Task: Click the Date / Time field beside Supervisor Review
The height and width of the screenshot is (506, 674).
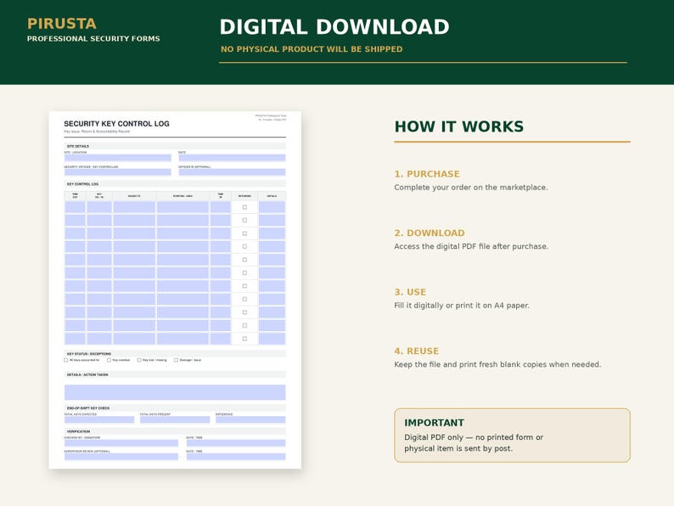Action: click(236, 457)
